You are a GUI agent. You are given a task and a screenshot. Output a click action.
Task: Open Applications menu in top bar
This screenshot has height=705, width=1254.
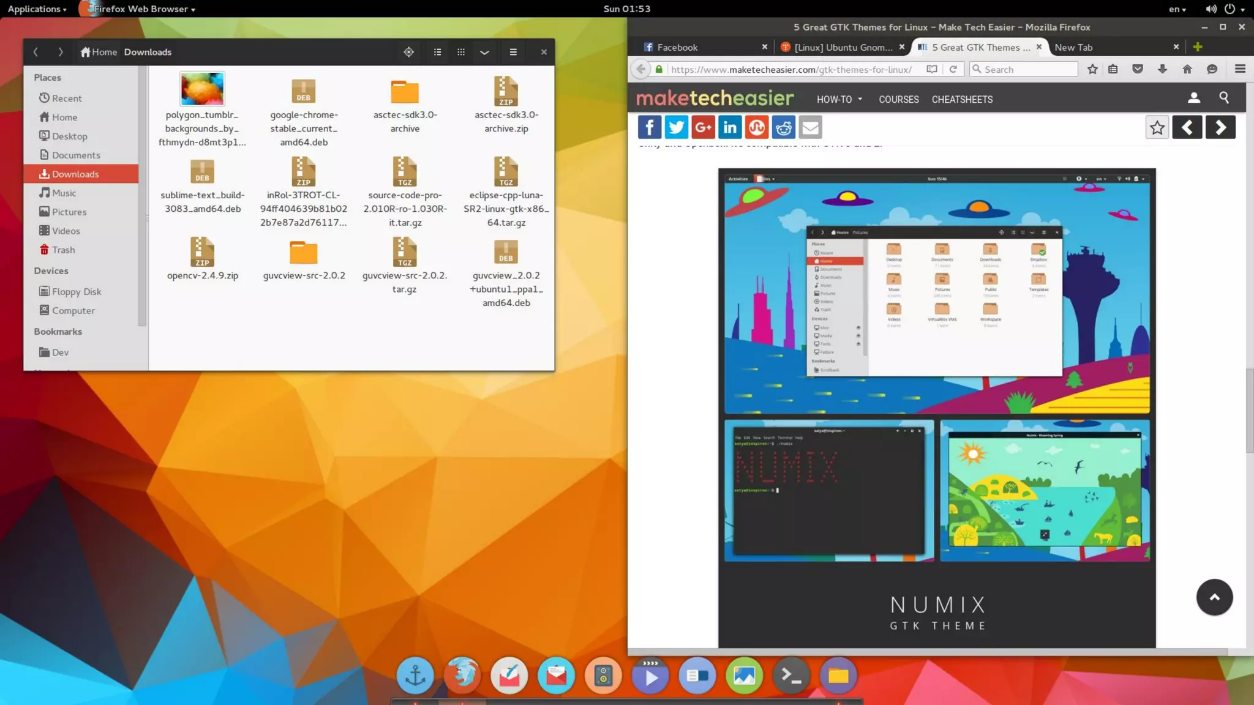pyautogui.click(x=37, y=9)
